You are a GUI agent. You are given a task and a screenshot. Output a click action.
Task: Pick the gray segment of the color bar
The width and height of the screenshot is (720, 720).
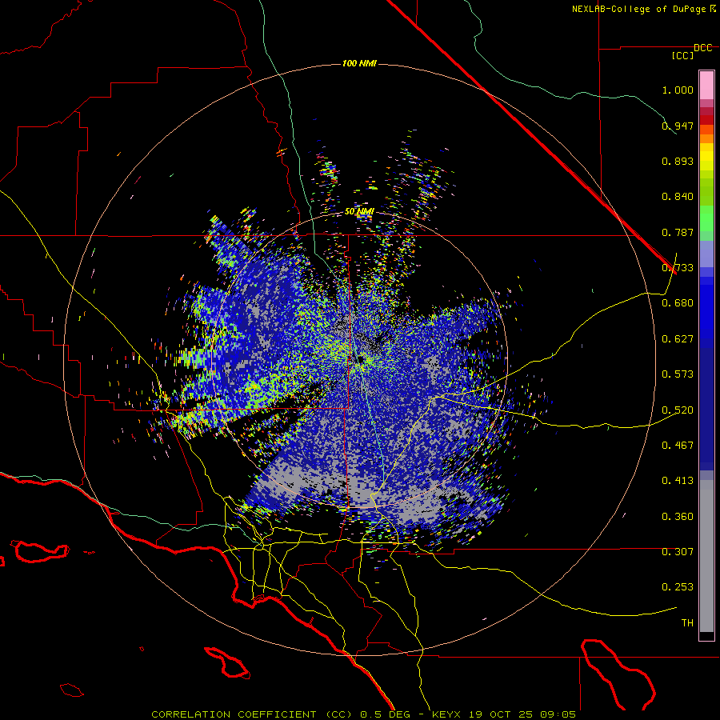706,556
